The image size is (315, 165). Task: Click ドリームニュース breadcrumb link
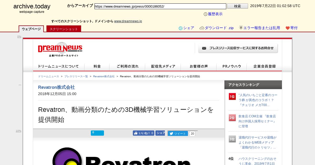pyautogui.click(x=49, y=76)
